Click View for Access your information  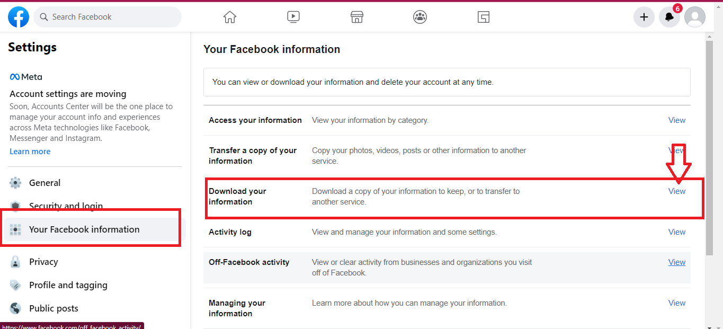(x=677, y=120)
